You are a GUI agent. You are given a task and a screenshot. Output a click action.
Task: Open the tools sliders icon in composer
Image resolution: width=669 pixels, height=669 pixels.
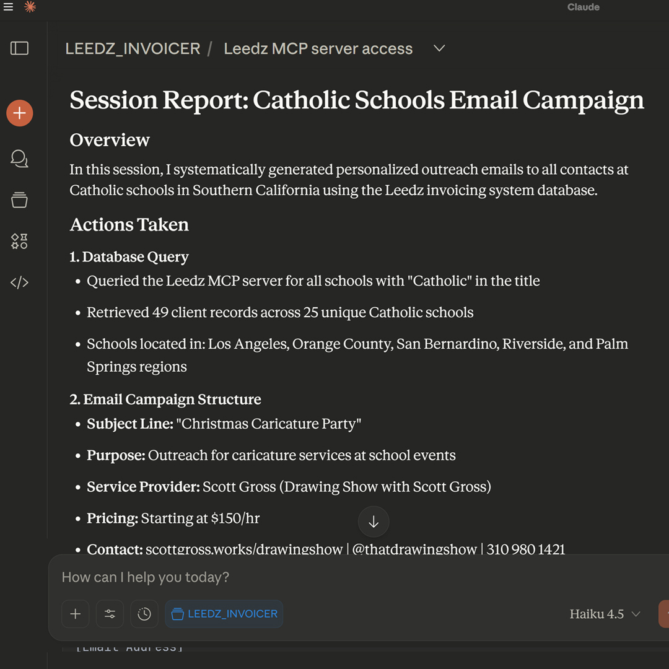point(110,614)
